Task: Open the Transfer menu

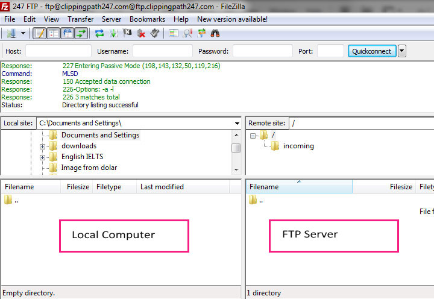Action: tap(81, 19)
